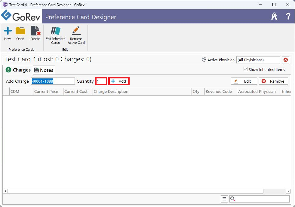Click the 'Preference Card Designer' header title

[x=81, y=17]
